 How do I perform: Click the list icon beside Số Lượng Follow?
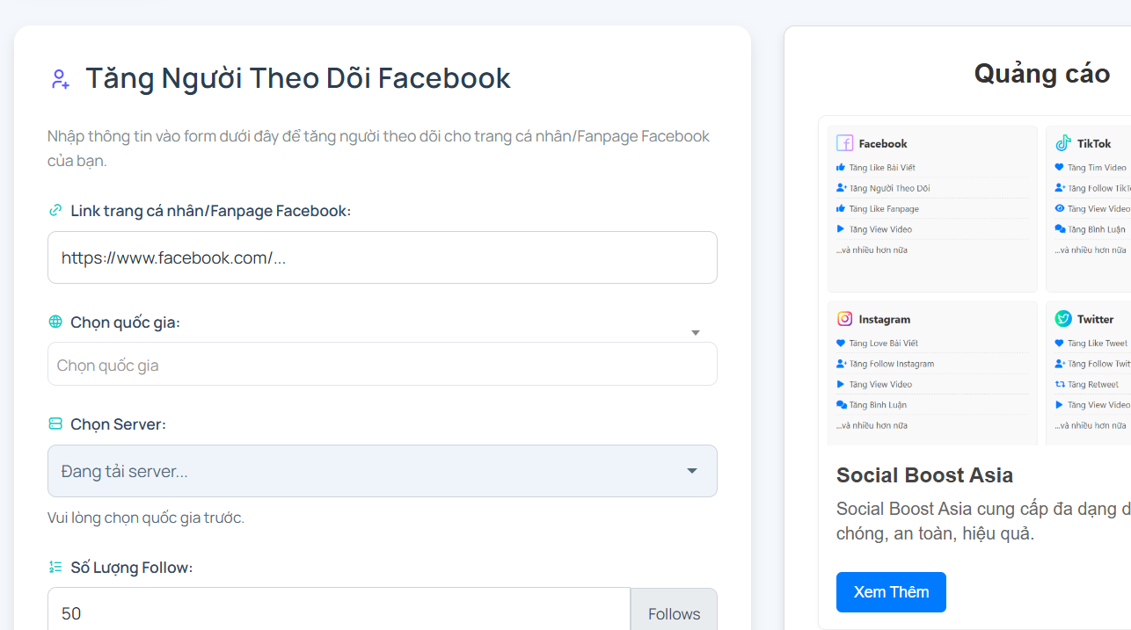[x=55, y=568]
